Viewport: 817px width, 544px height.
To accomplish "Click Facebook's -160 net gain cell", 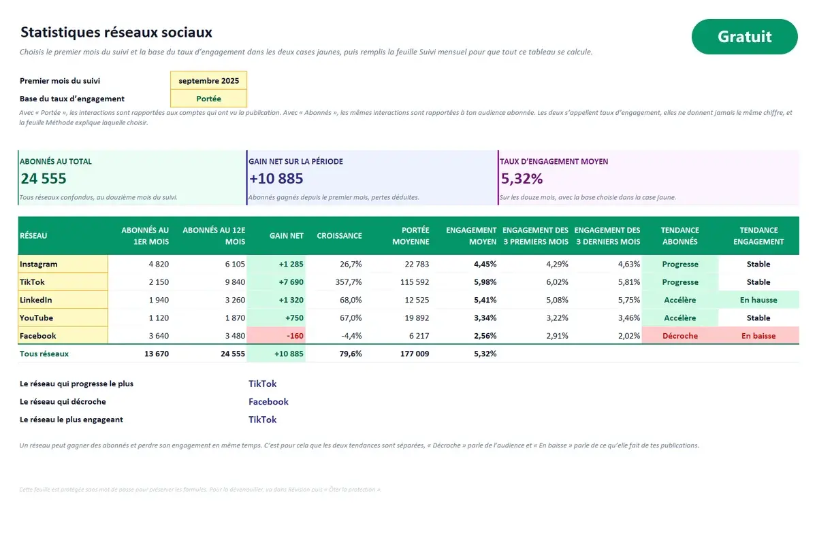I will point(276,336).
